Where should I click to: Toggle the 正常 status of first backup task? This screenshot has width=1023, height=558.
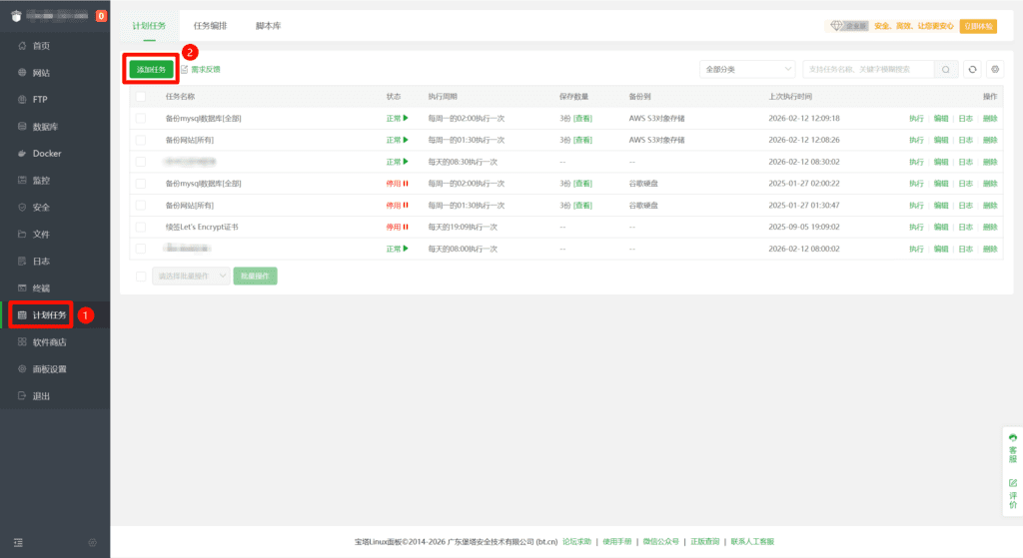[x=398, y=118]
